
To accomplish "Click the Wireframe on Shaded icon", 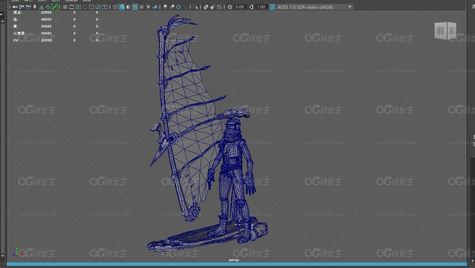I will click(135, 7).
